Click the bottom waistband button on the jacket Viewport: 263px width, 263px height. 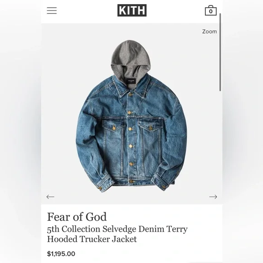(x=131, y=181)
